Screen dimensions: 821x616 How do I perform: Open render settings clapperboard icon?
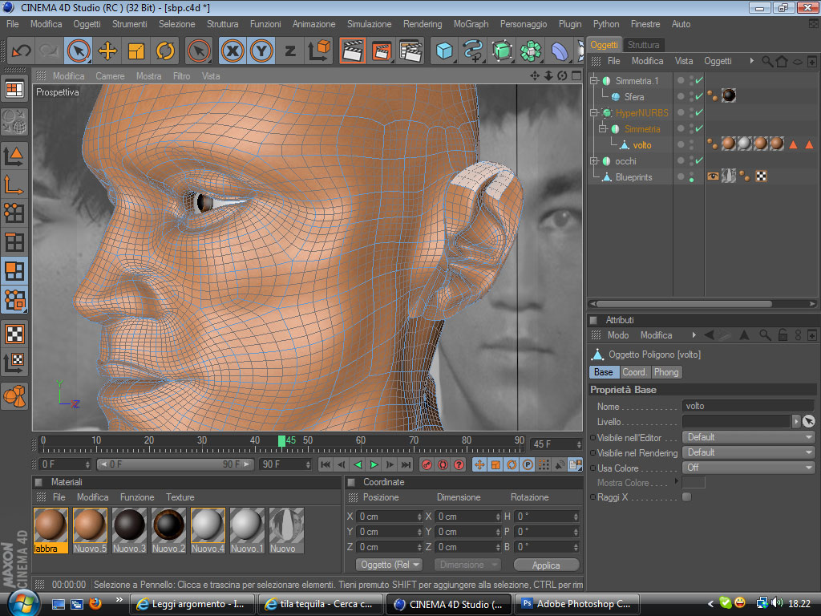click(x=410, y=51)
